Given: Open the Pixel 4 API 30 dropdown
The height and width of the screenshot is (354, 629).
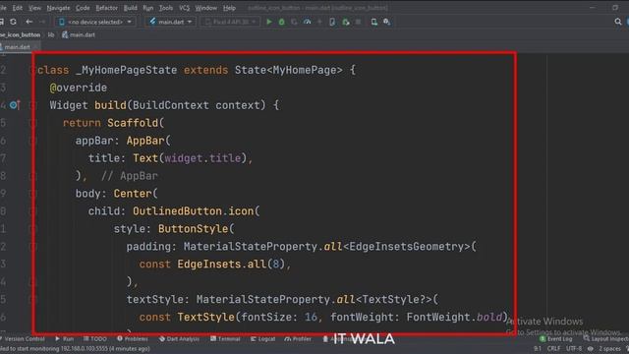Looking at the screenshot, I should tap(230, 22).
